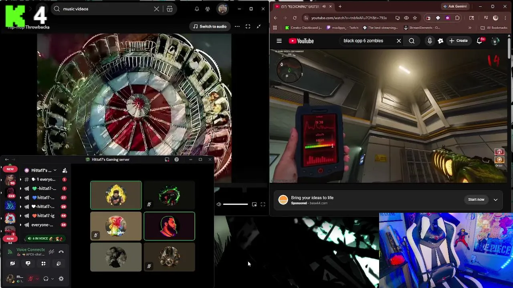The width and height of the screenshot is (513, 288).
Task: Turn on Discord camera
Action: coord(12,264)
